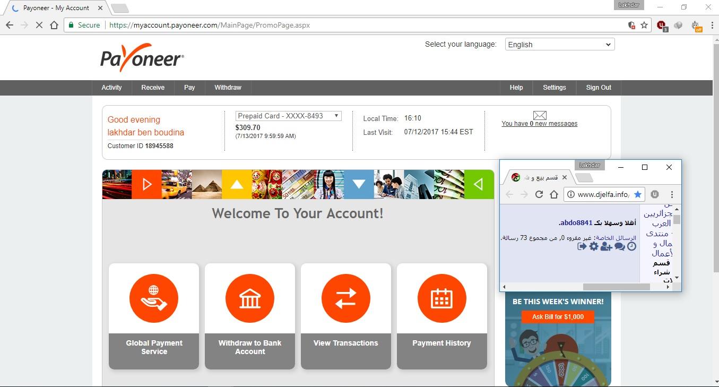The width and height of the screenshot is (719, 387).
Task: Open the language selection dropdown
Action: pos(560,45)
